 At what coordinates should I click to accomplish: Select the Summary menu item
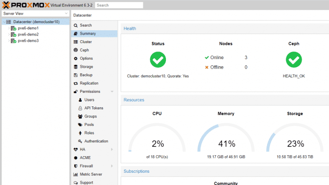click(x=94, y=34)
